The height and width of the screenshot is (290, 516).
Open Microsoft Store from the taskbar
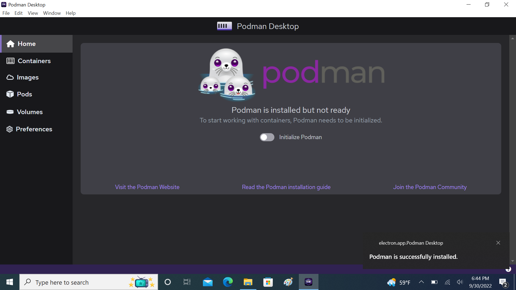tap(268, 282)
